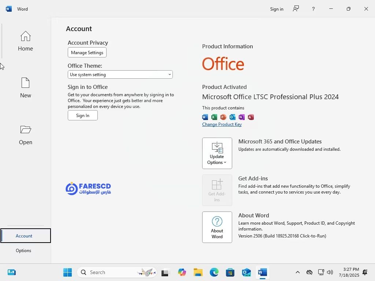Open Task View from the taskbar

click(x=165, y=272)
